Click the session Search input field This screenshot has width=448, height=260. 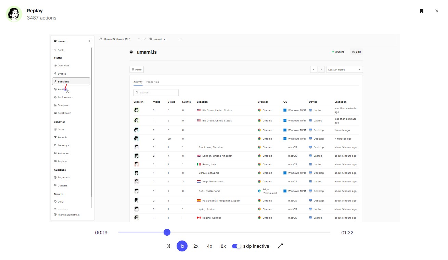(x=156, y=92)
